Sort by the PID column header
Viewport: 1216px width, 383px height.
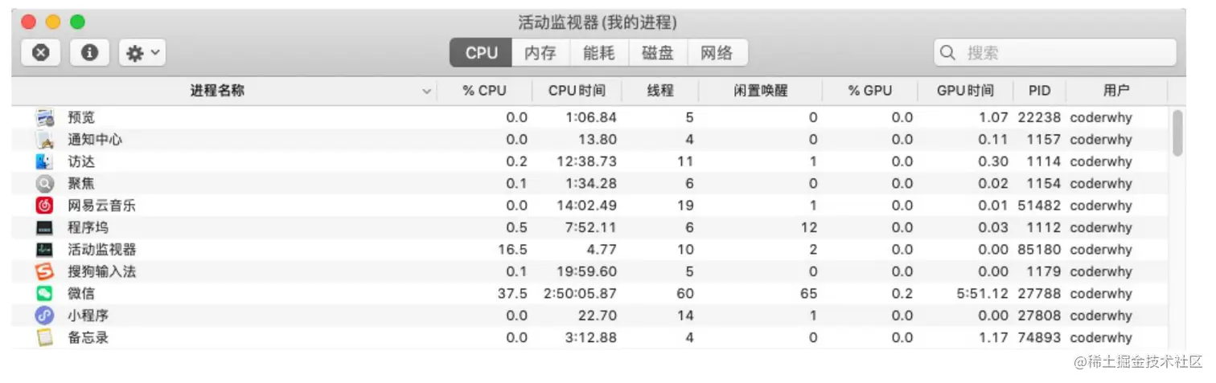1039,91
